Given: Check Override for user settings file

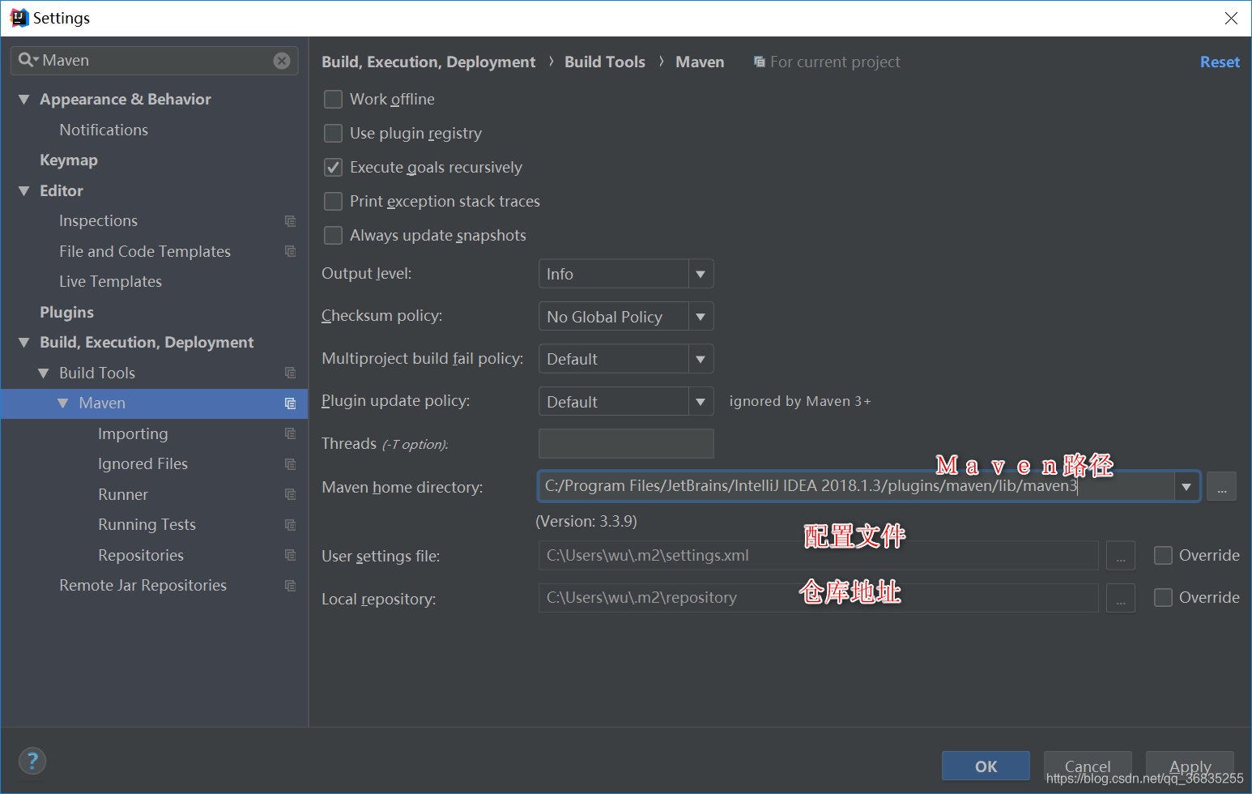Looking at the screenshot, I should (1163, 555).
